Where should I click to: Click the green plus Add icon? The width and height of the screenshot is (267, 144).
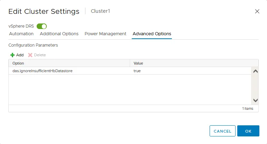click(x=12, y=55)
